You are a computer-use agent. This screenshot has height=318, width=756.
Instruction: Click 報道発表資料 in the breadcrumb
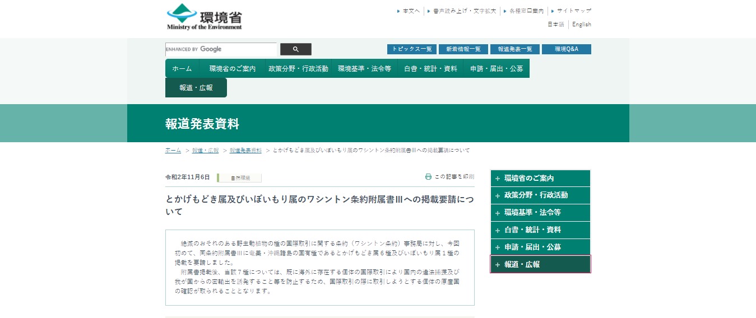click(x=245, y=151)
